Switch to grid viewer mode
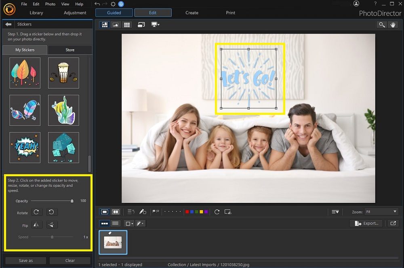 coord(126,25)
